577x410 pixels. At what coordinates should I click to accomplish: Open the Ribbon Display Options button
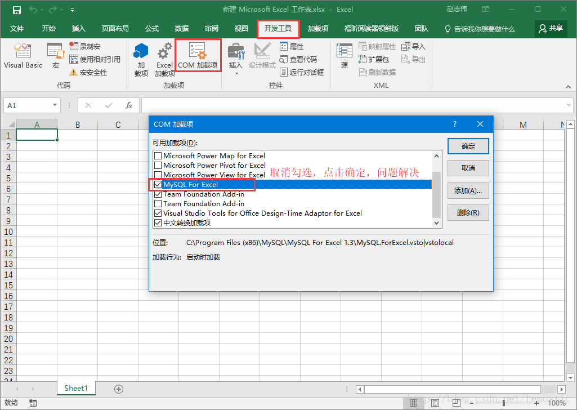pyautogui.click(x=485, y=10)
